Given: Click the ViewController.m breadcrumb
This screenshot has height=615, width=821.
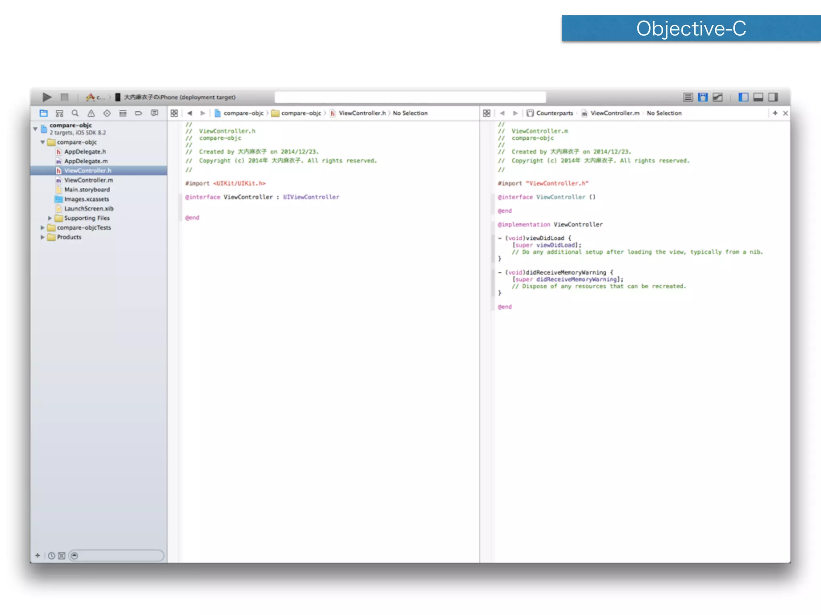Looking at the screenshot, I should (611, 113).
